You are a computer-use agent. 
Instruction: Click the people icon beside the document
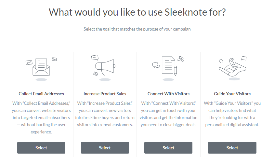[x=181, y=59]
